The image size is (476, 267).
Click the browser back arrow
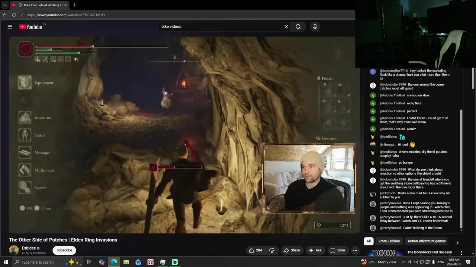click(5, 15)
